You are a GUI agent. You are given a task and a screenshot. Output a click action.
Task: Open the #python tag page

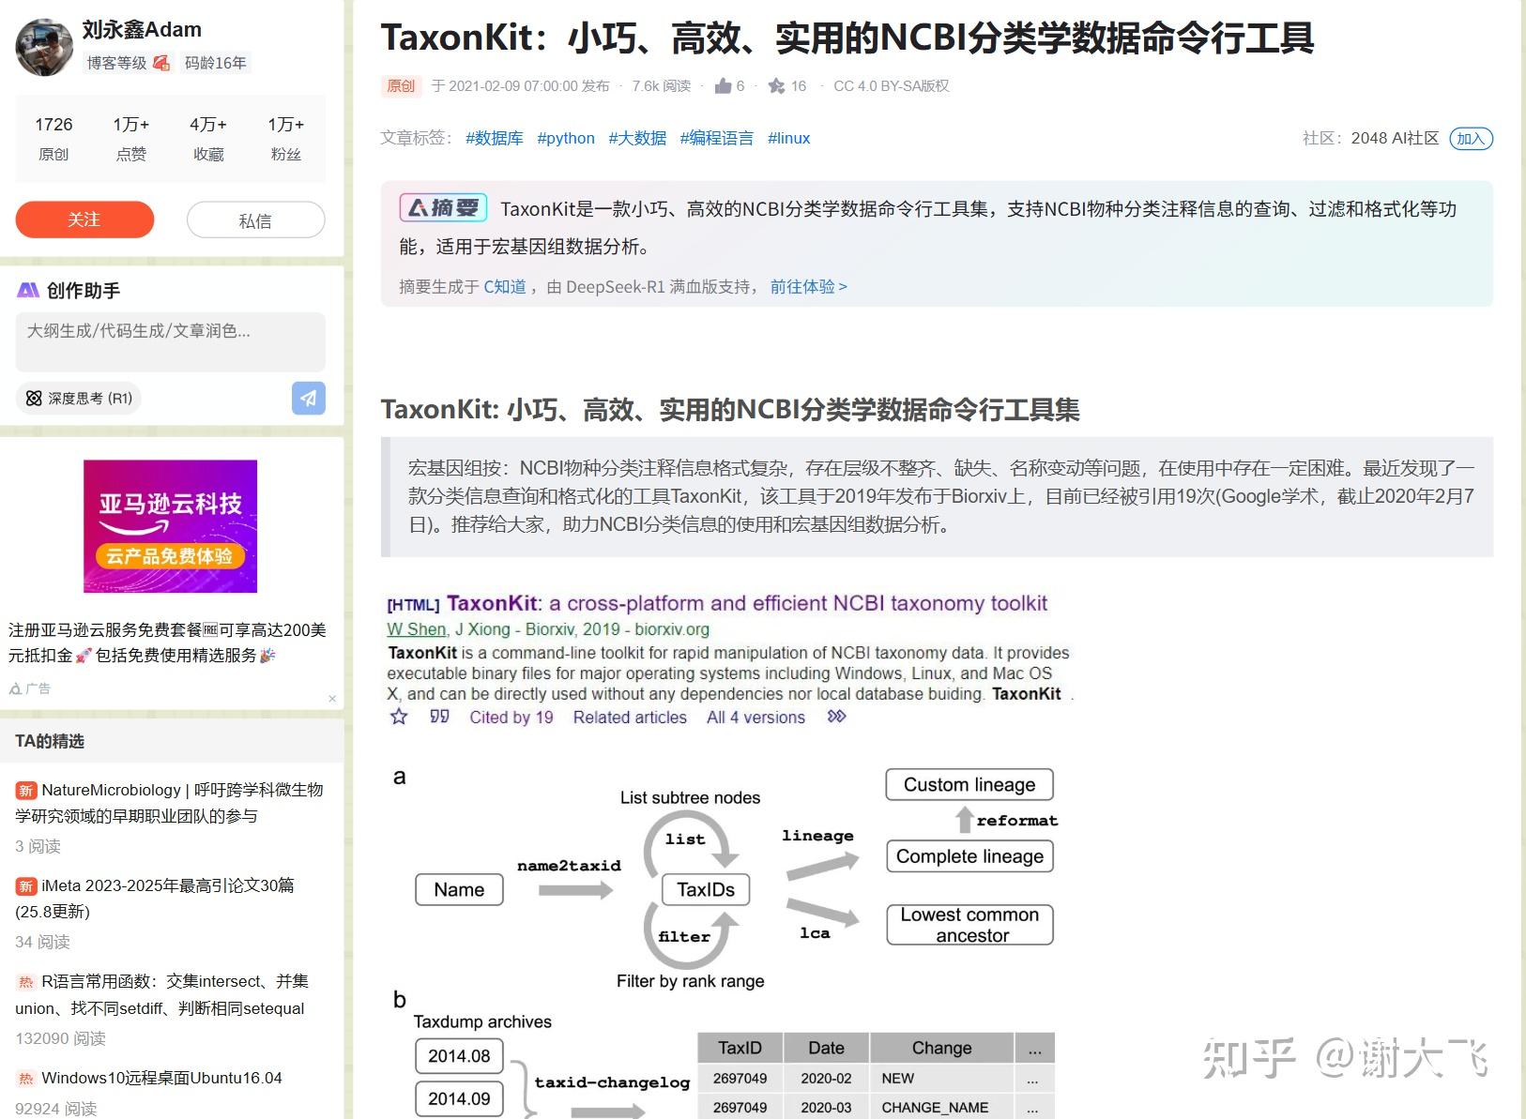tap(566, 138)
